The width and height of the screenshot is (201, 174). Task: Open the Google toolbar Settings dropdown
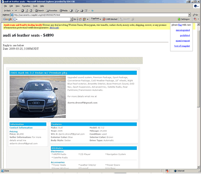point(184,19)
